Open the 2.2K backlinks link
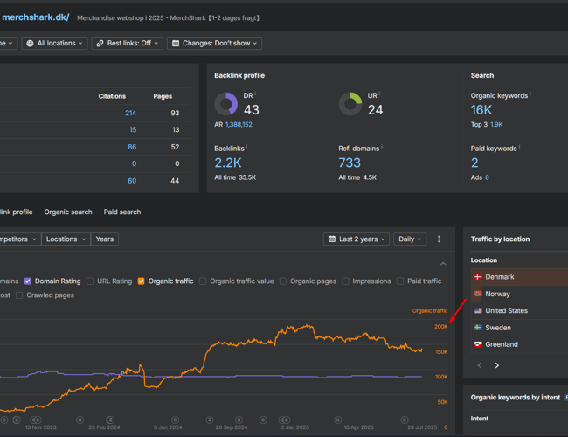The image size is (568, 437). coord(228,163)
